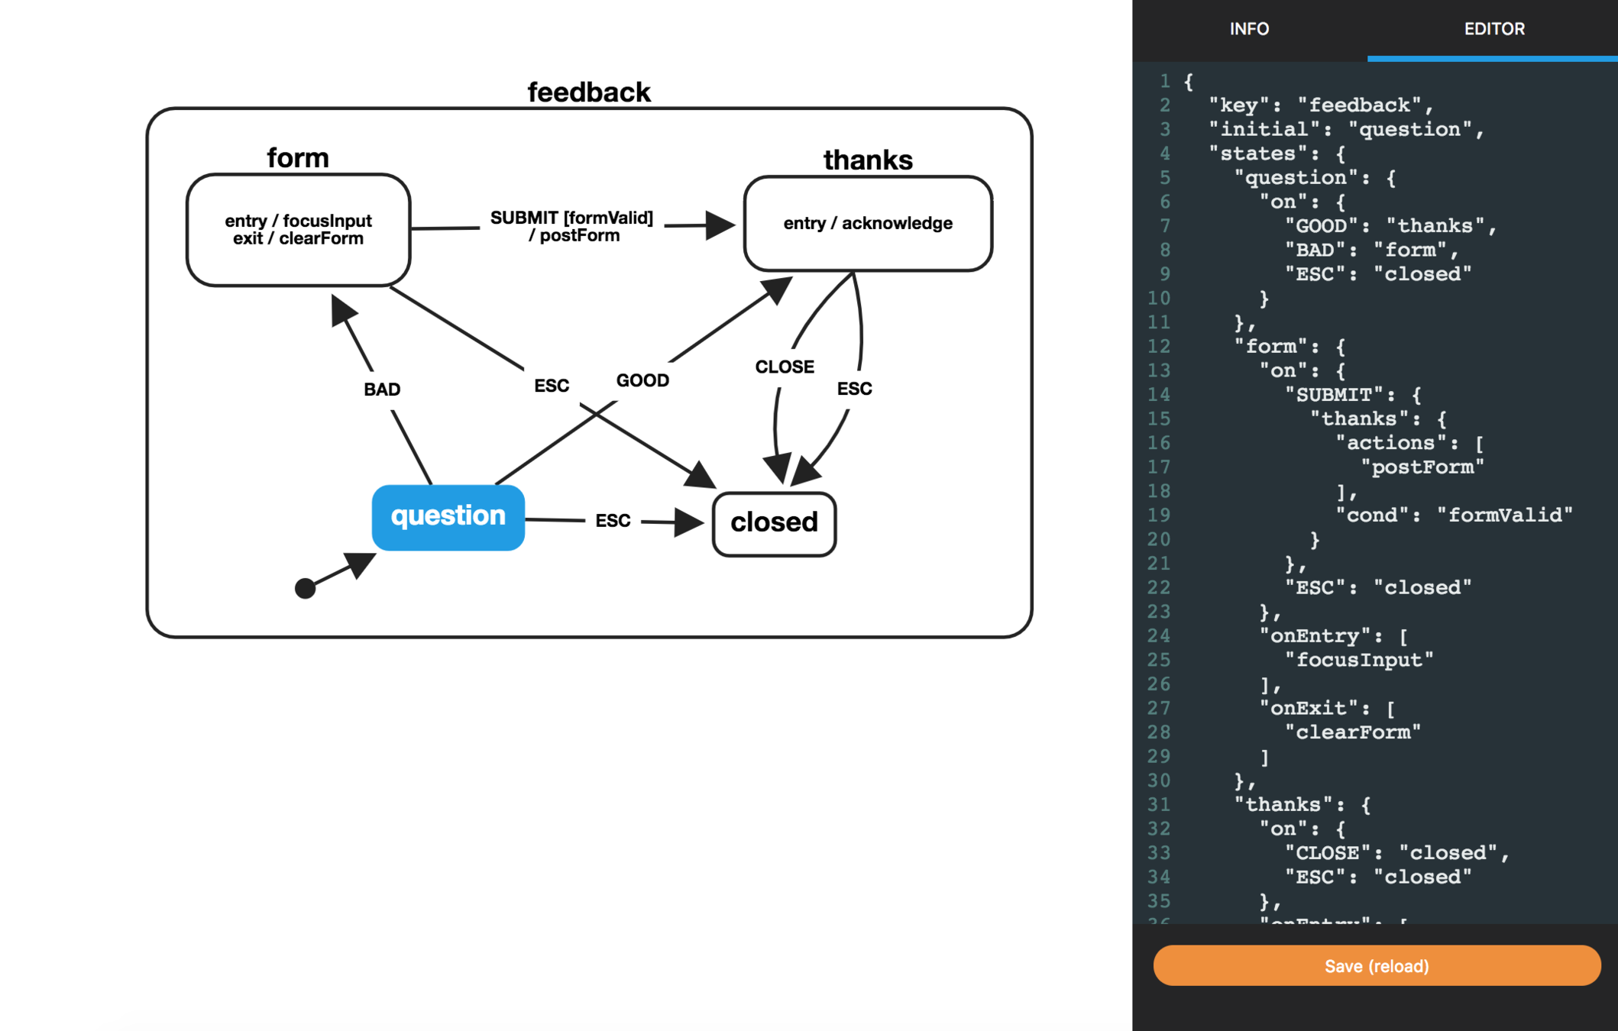Click line number 12 in editor gutter
This screenshot has width=1618, height=1031.
[1159, 347]
